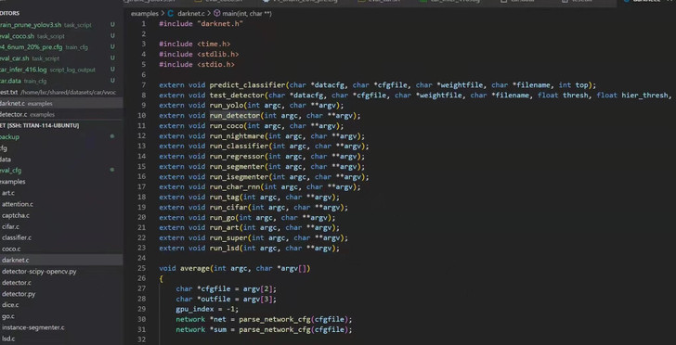Click the predict_classifier function name
676x345 pixels.
[247, 85]
